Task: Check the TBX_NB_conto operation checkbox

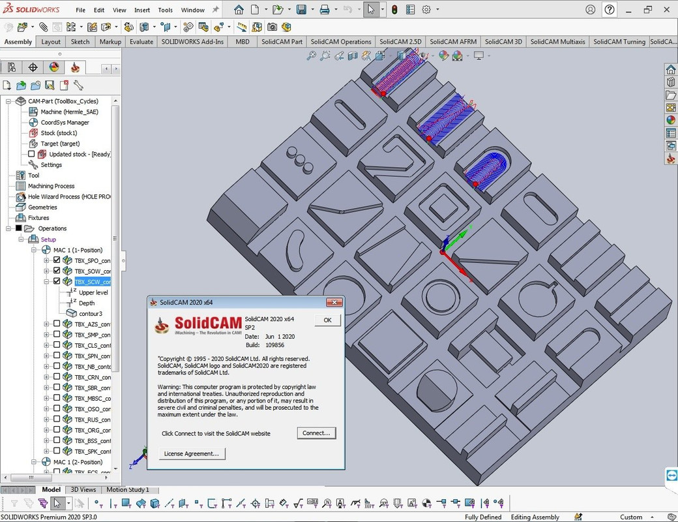Action: tap(57, 366)
